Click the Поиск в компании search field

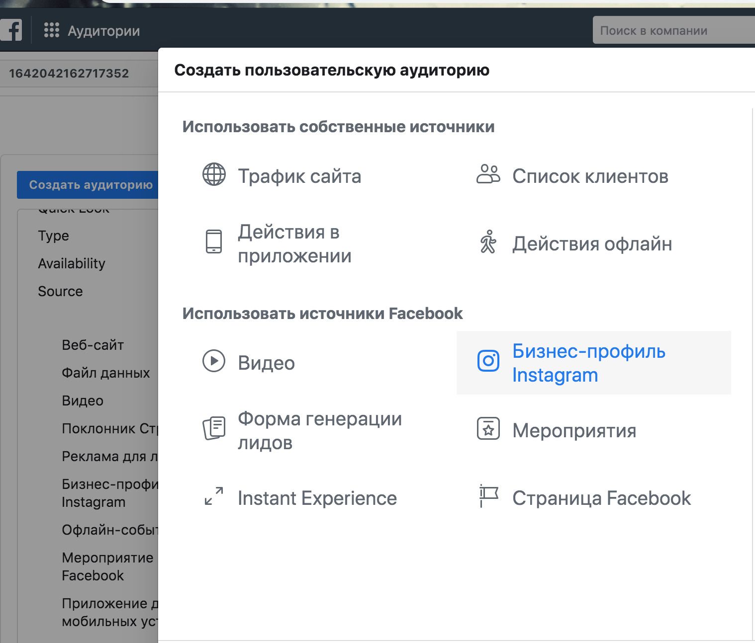point(674,30)
